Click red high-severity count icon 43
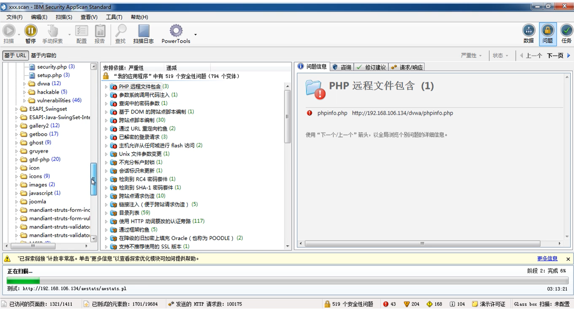The height and width of the screenshot is (309, 574). [386, 304]
